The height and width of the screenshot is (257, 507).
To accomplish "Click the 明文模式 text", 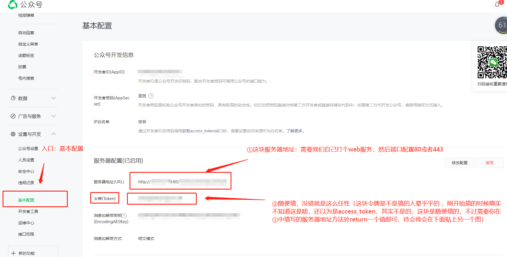I will click(146, 239).
